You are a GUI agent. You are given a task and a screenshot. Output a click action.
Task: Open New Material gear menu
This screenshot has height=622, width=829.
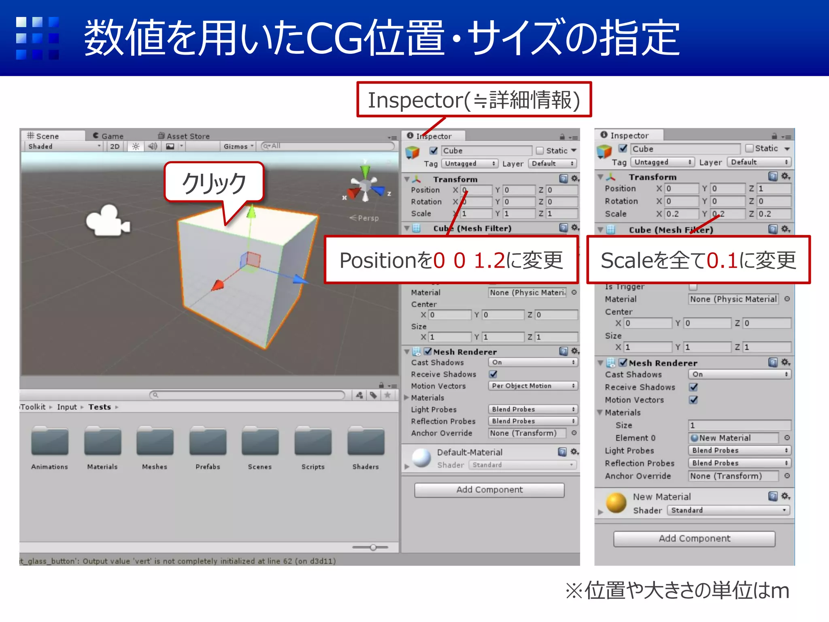pos(786,496)
